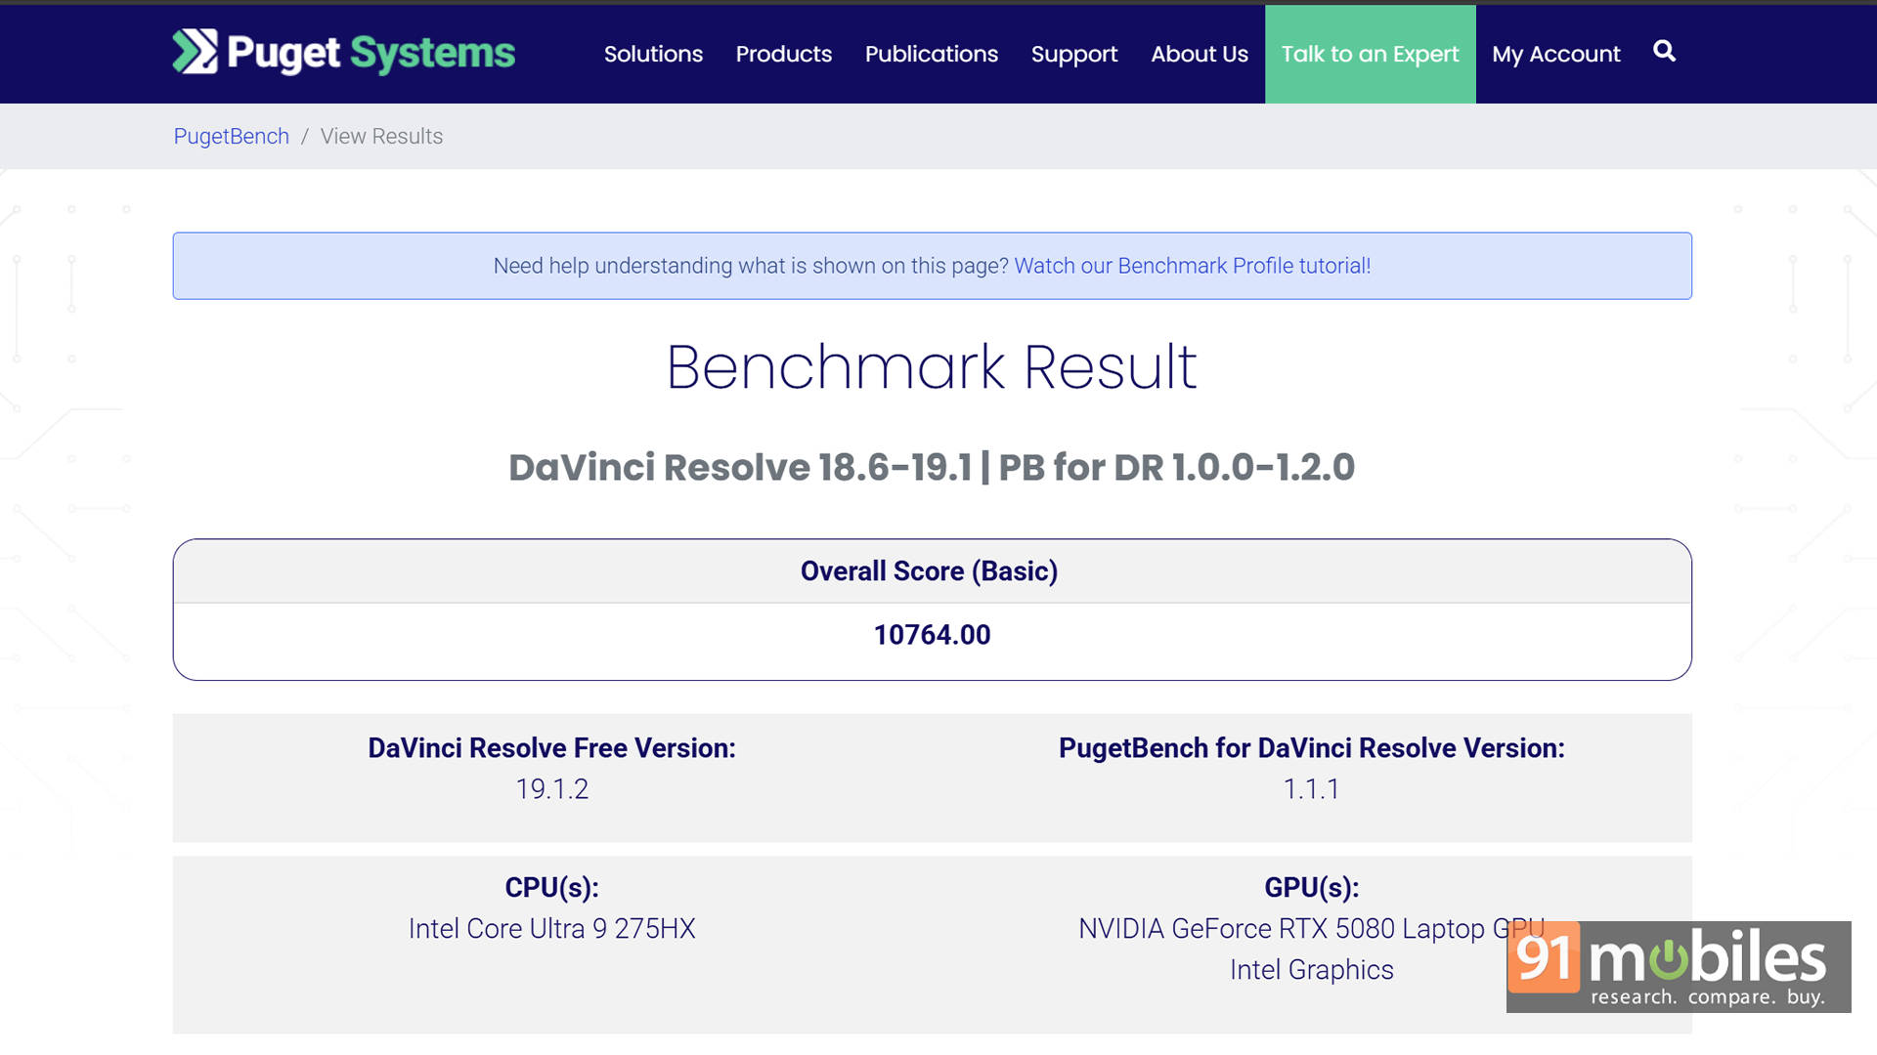The image size is (1877, 1055).
Task: Click the CPU(s) label
Action: [x=551, y=888]
